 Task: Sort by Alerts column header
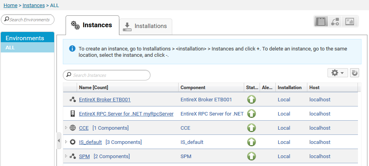coord(267,88)
